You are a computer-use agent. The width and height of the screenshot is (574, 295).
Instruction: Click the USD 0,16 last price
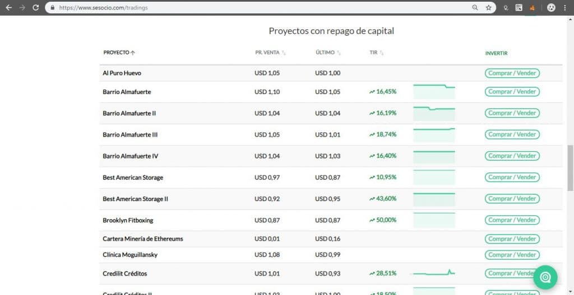327,238
